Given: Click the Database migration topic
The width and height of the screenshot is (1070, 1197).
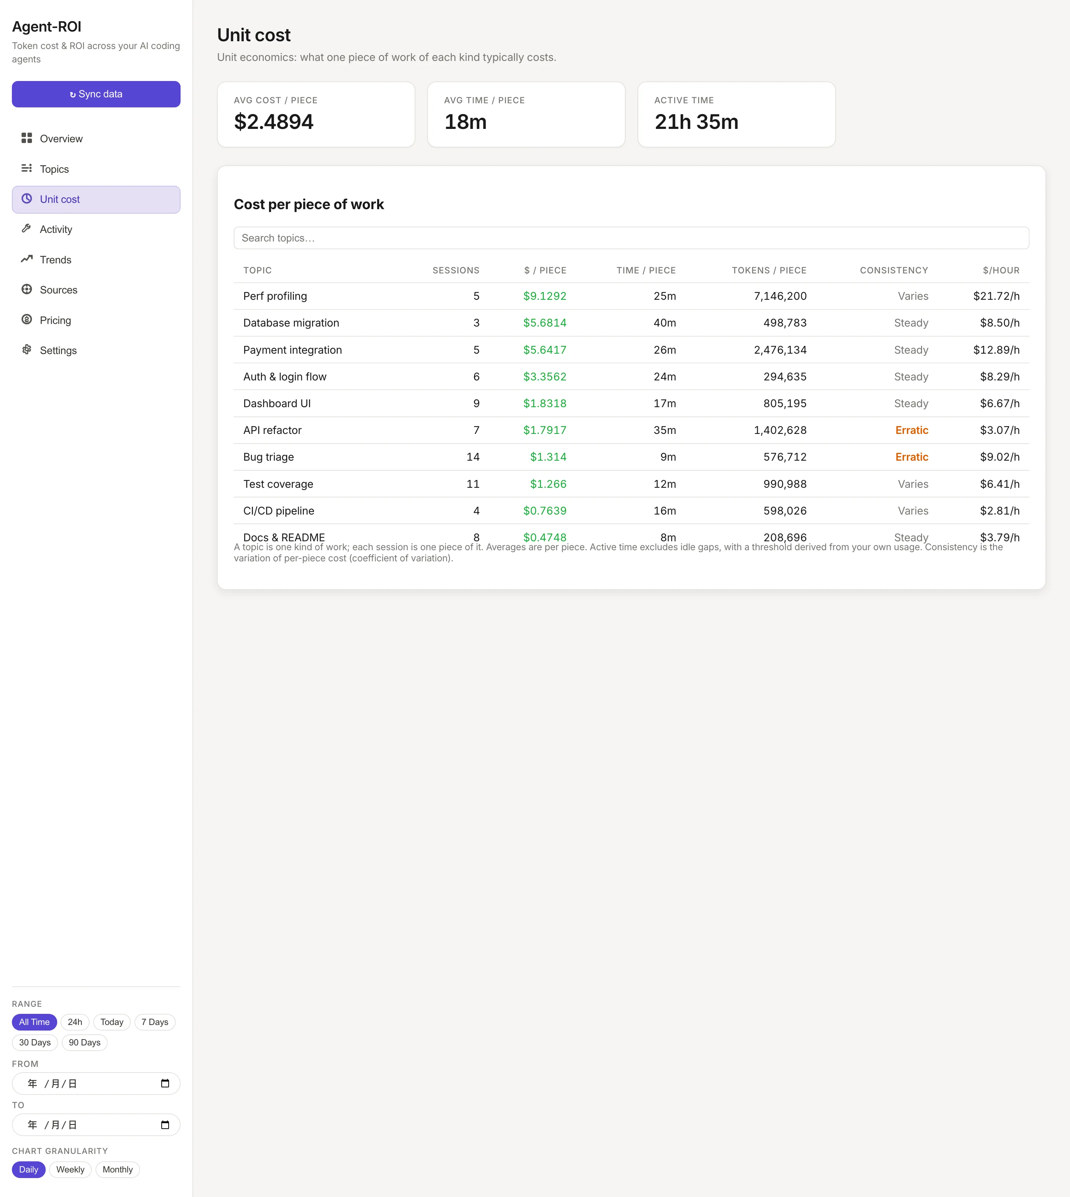Looking at the screenshot, I should 291,323.
